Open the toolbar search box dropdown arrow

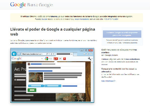pyautogui.click(x=42, y=59)
